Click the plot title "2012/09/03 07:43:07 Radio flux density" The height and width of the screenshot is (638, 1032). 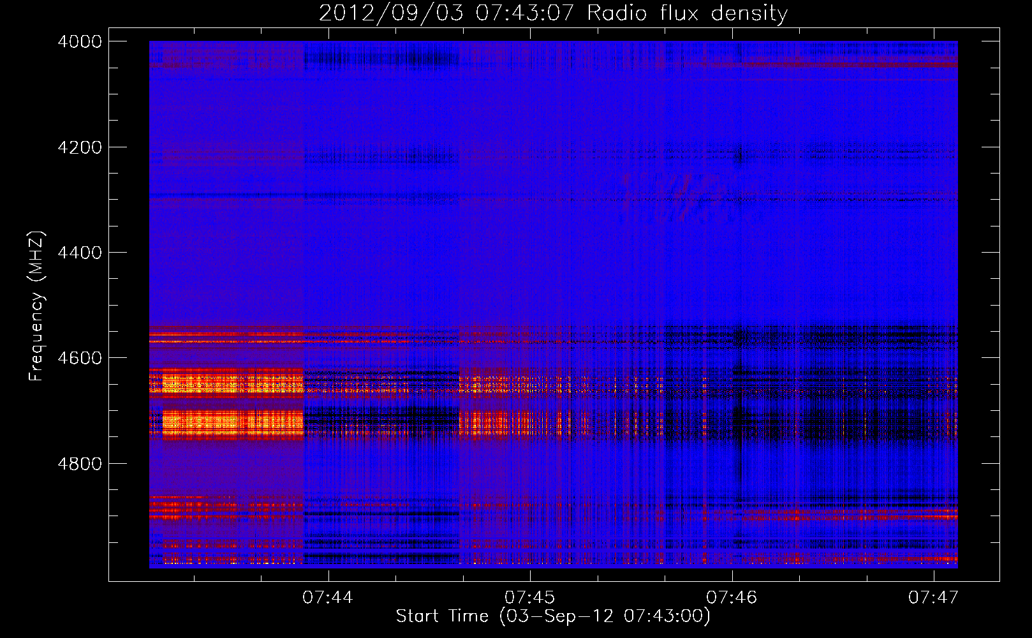(553, 13)
